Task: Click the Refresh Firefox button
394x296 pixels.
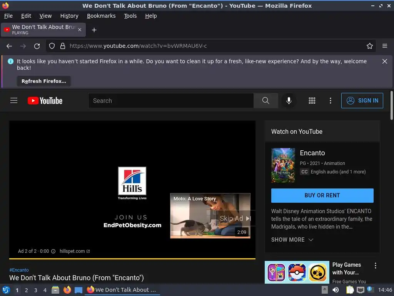Action: tap(44, 81)
